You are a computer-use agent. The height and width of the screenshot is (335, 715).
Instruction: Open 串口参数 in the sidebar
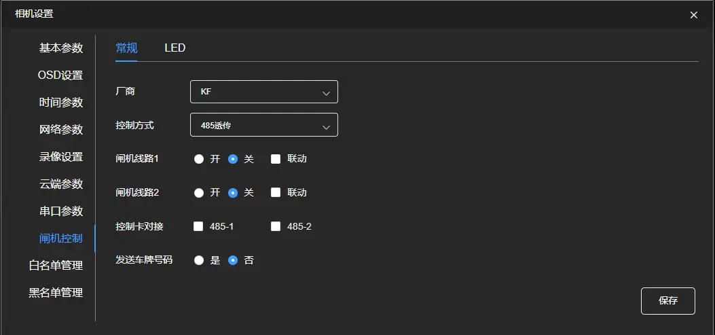point(61,211)
